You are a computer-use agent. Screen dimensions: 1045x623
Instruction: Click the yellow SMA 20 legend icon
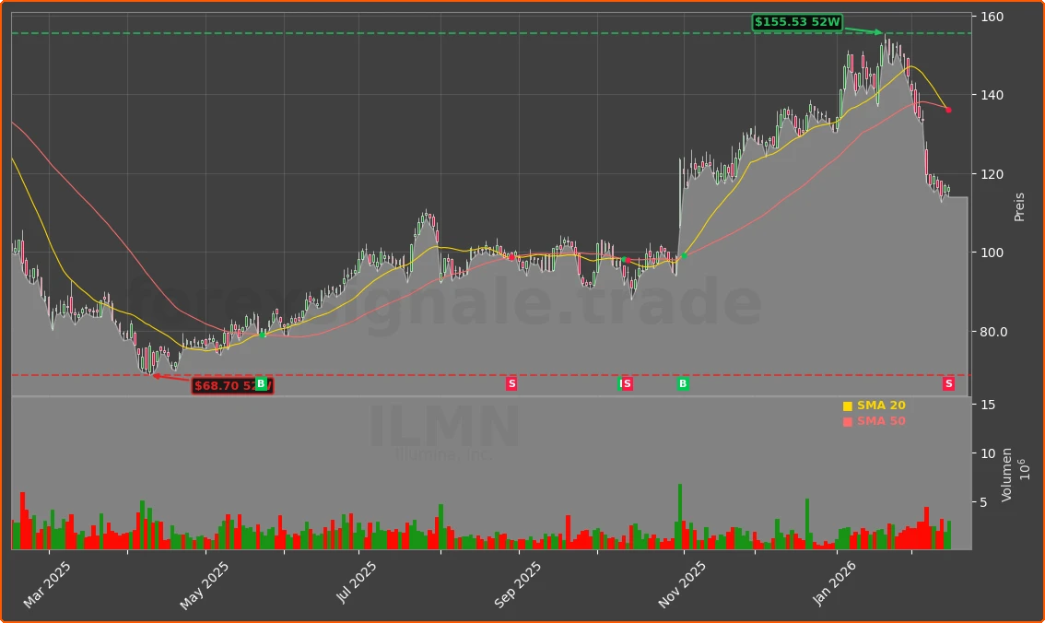click(x=847, y=405)
